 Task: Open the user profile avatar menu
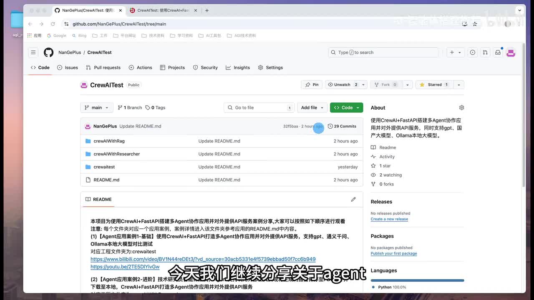point(511,52)
